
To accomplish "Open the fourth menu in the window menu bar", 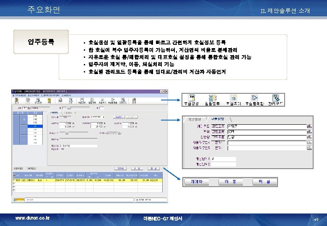I will point(66,95).
